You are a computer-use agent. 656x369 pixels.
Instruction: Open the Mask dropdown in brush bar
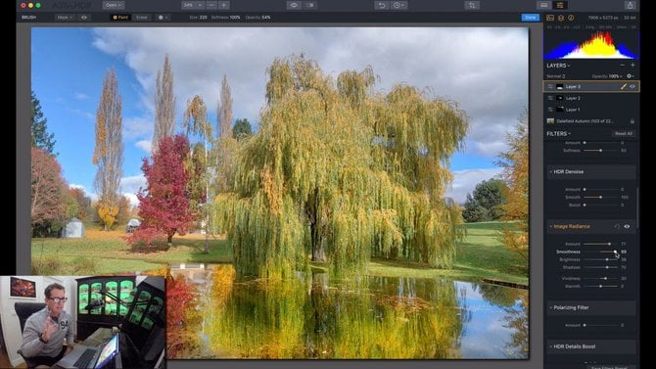click(x=65, y=18)
